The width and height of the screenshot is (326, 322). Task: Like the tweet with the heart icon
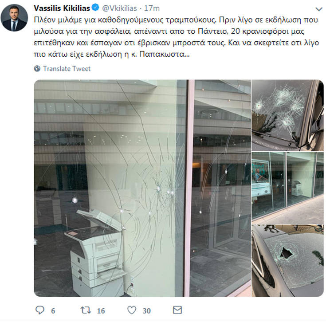tap(132, 310)
